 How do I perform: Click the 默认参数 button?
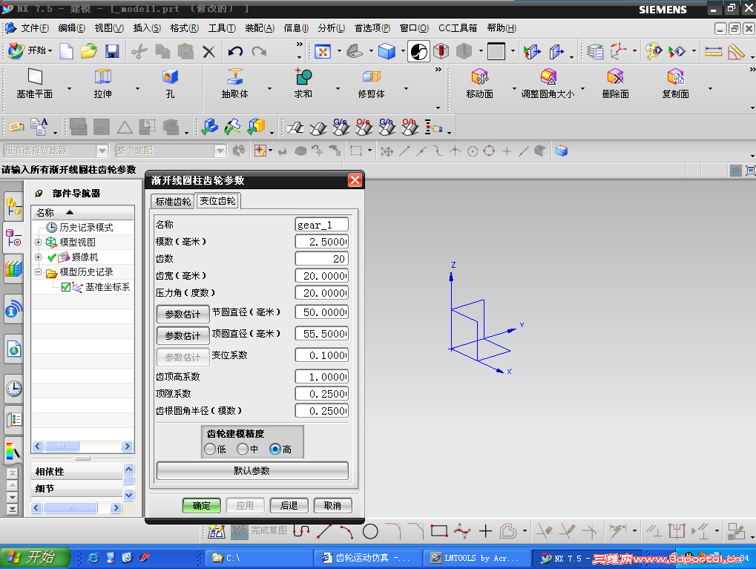pos(252,470)
